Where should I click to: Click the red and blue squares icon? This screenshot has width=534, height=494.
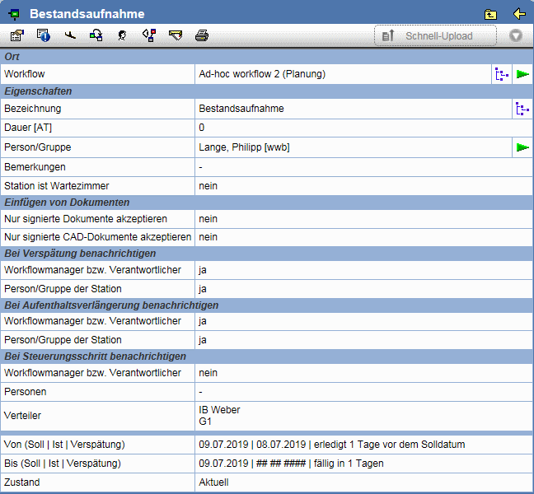coord(148,35)
